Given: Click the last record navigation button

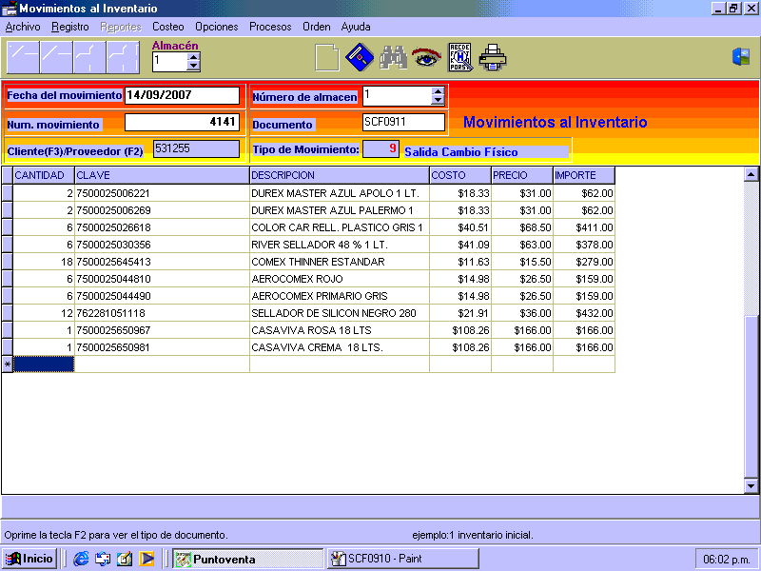Looking at the screenshot, I should pyautogui.click(x=123, y=58).
